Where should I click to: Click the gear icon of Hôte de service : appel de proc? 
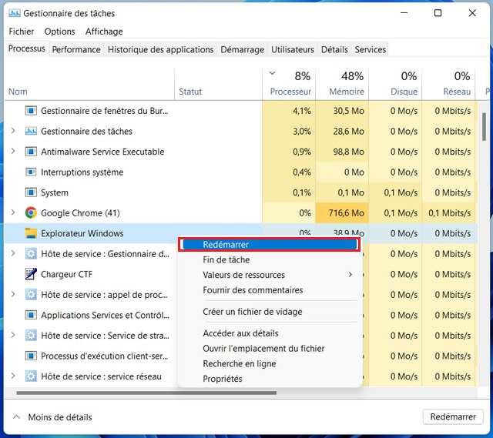(x=31, y=295)
